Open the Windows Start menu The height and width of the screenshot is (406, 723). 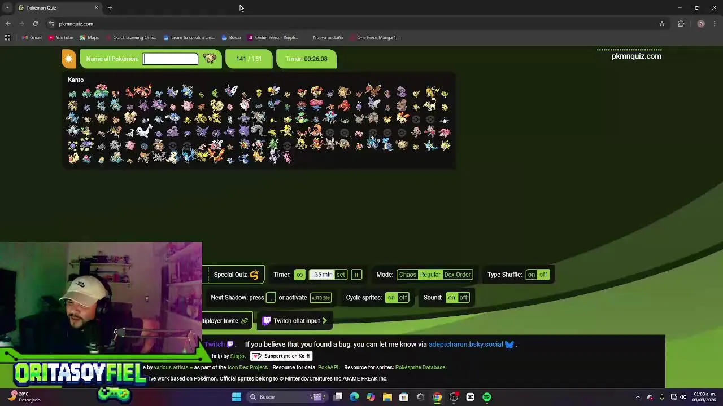(237, 397)
